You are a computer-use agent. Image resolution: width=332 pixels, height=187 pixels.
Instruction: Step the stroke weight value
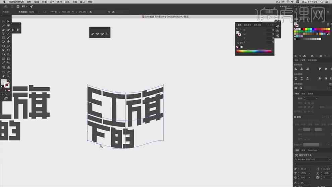click(305, 98)
